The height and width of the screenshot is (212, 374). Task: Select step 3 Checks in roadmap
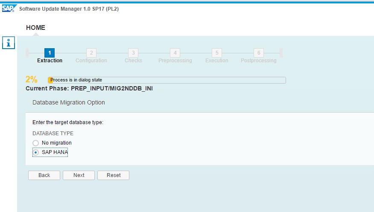coord(133,53)
